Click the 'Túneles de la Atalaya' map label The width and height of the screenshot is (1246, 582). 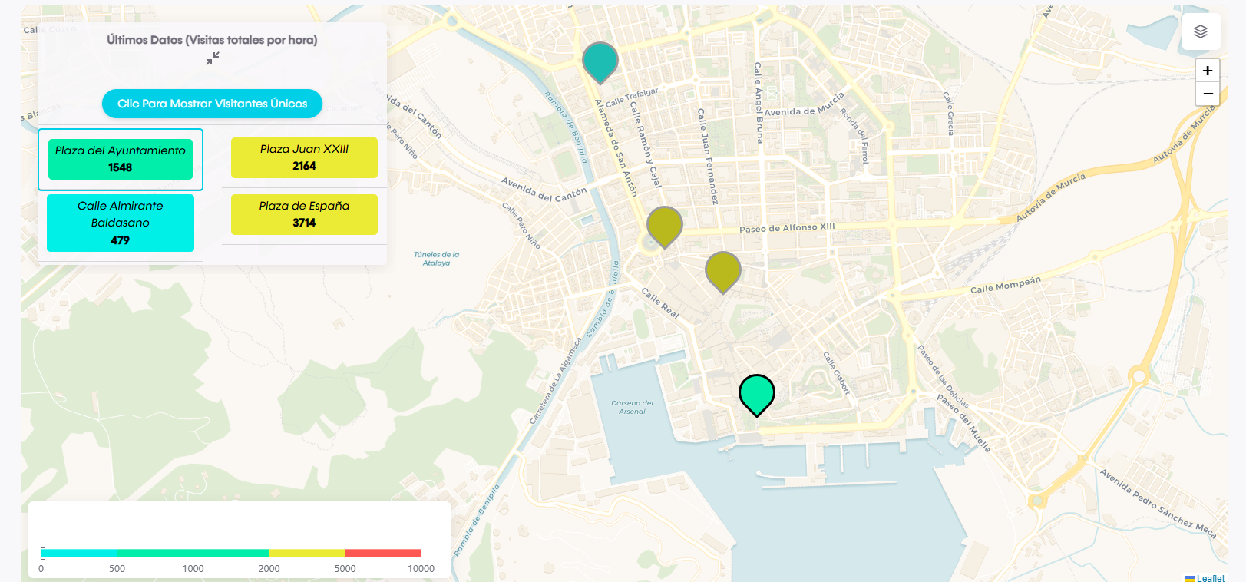[x=436, y=259]
